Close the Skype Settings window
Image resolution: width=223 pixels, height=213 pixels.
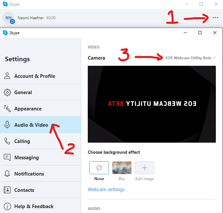215,33
